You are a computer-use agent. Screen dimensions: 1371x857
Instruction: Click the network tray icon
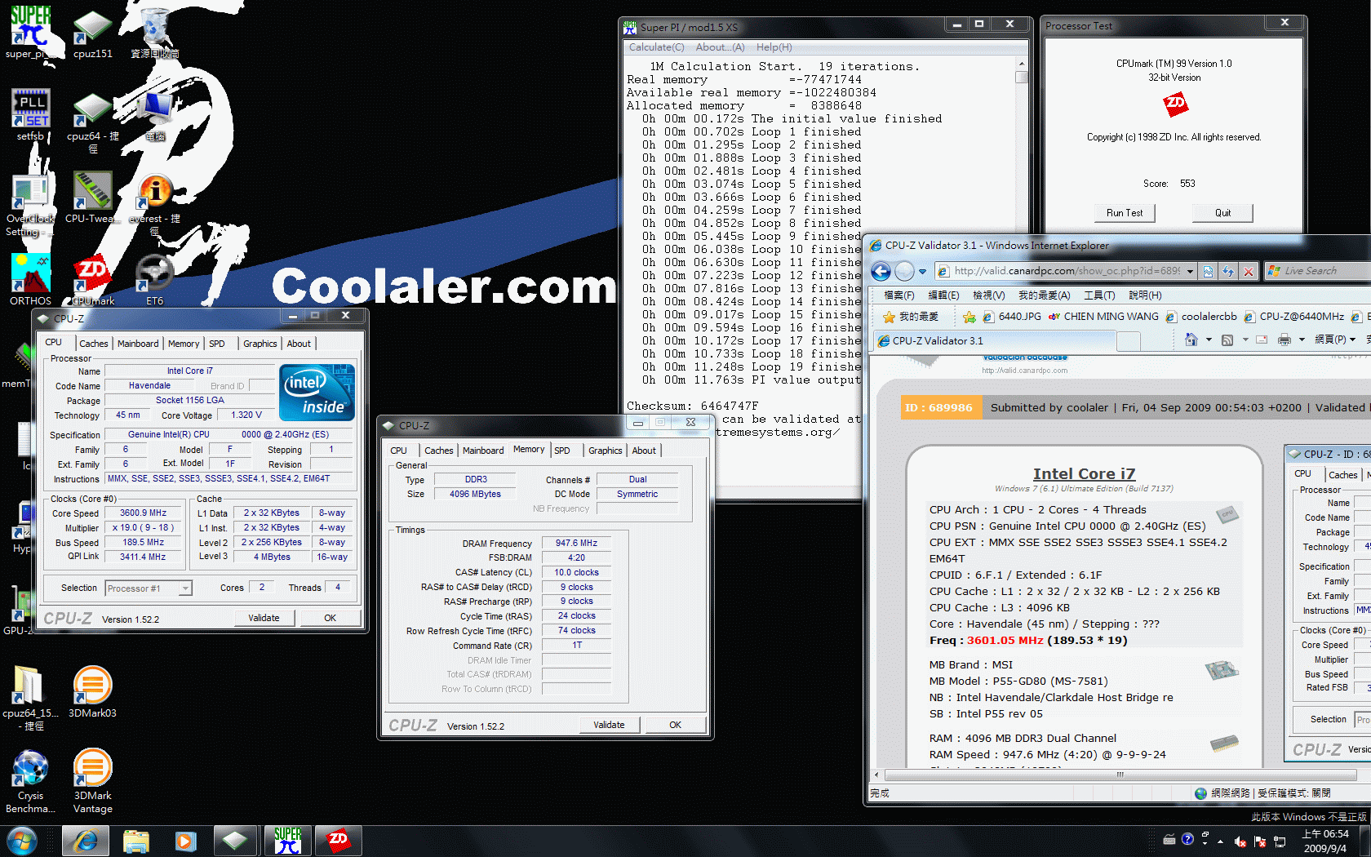click(x=1280, y=841)
